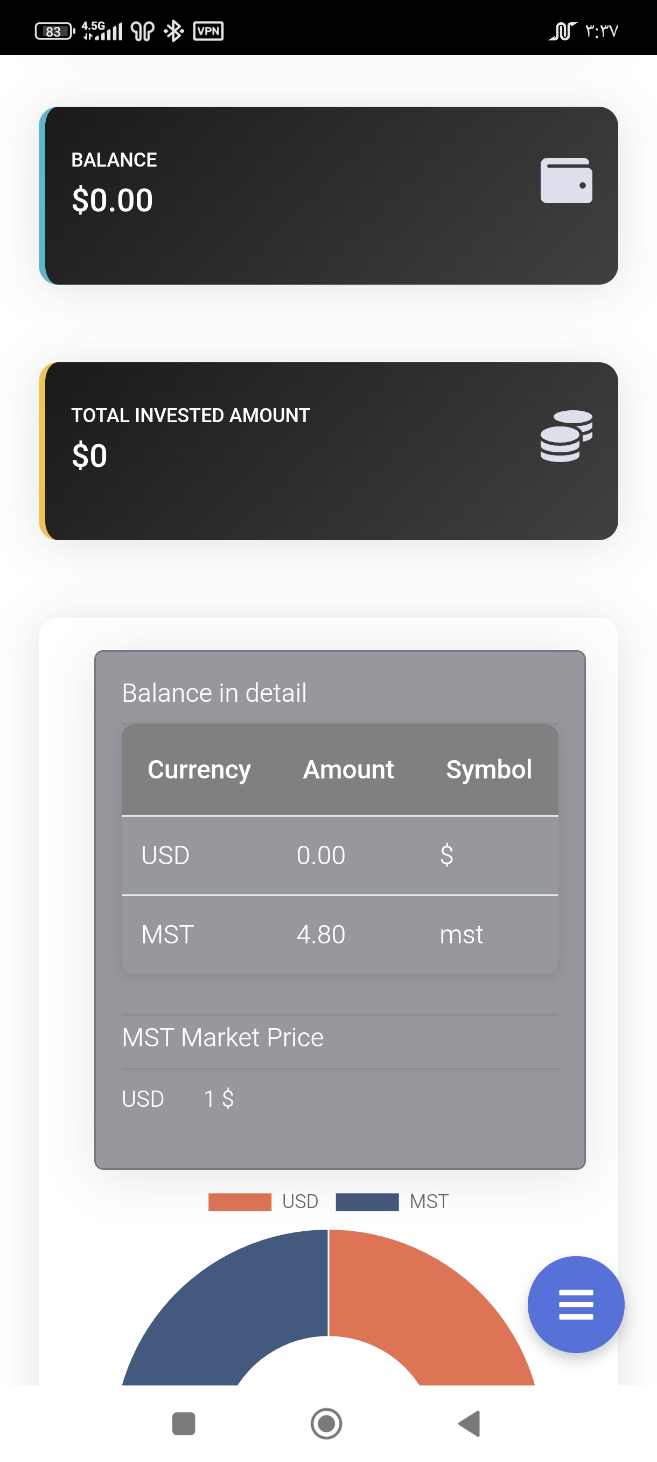Click the orange USD legend color box

(240, 1202)
